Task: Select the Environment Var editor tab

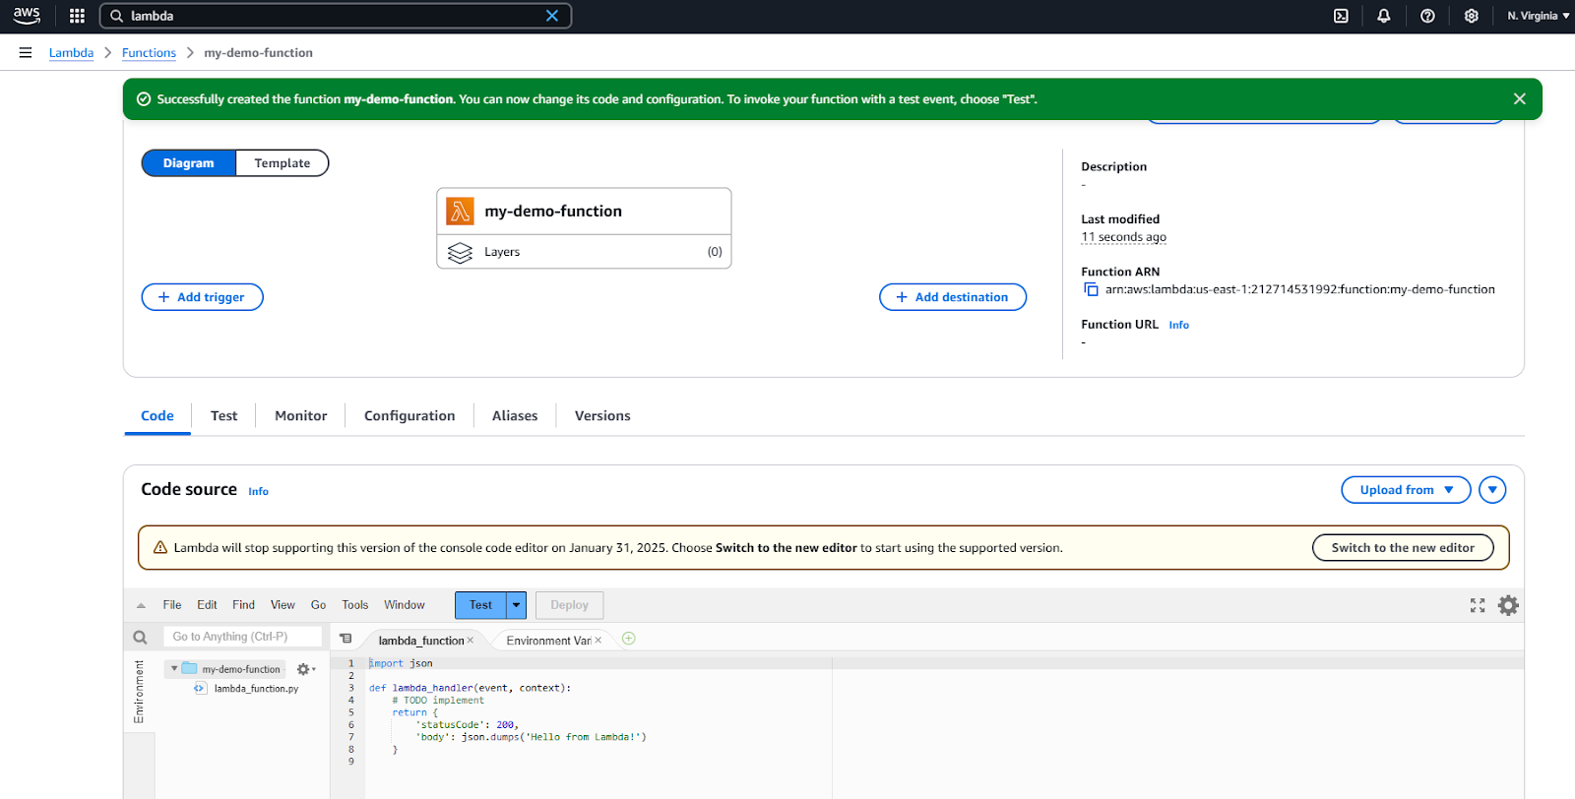Action: click(548, 641)
